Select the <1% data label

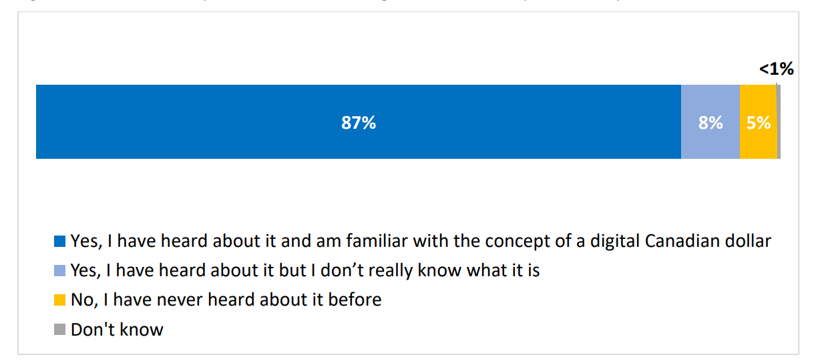pyautogui.click(x=777, y=69)
